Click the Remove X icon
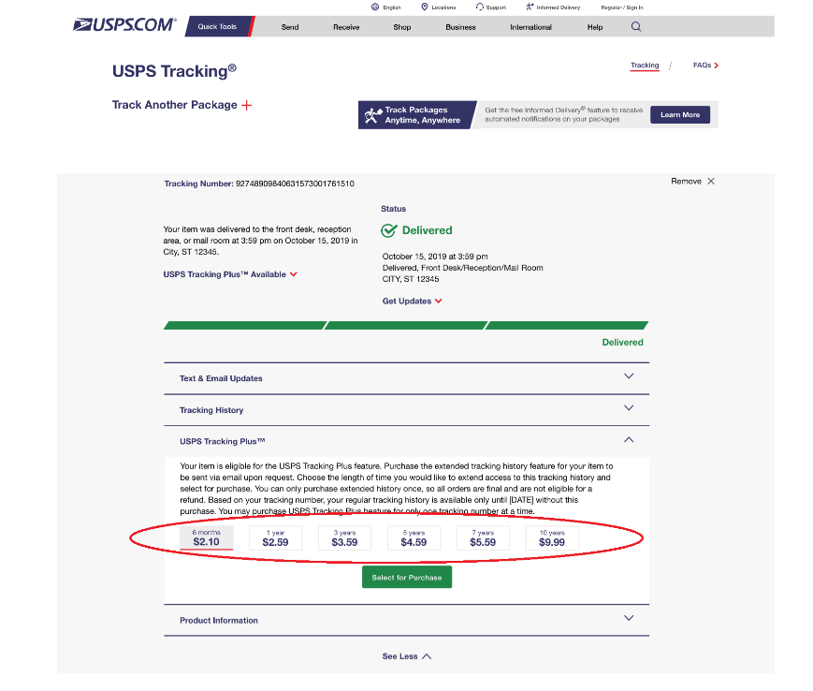This screenshot has width=813, height=691. point(711,181)
